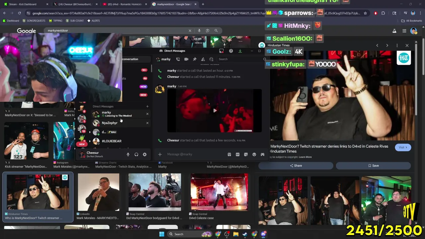
Task: Open sticker picker in Discord
Action: pos(246,154)
